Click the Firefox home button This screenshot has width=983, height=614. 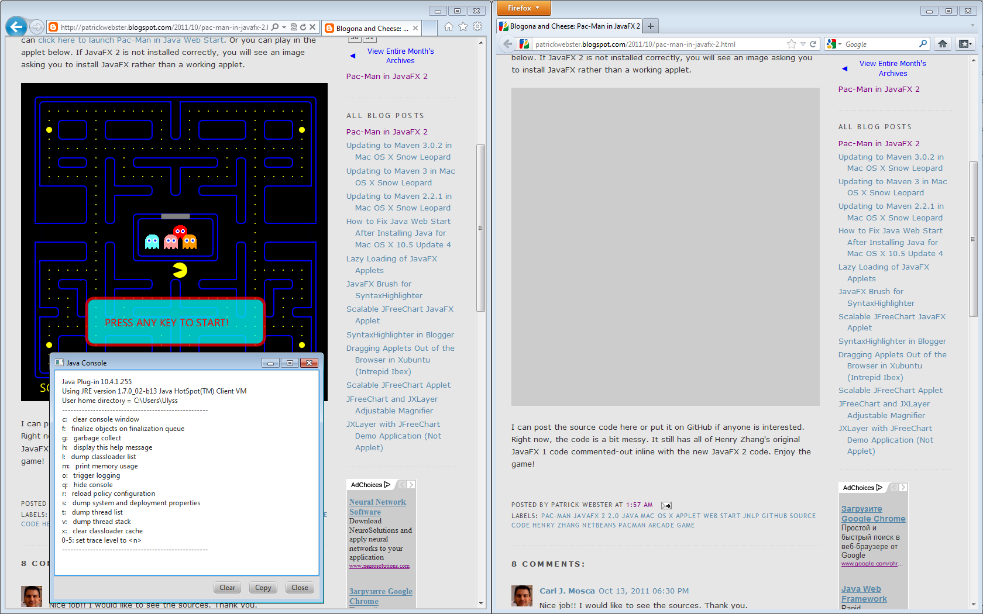click(942, 44)
